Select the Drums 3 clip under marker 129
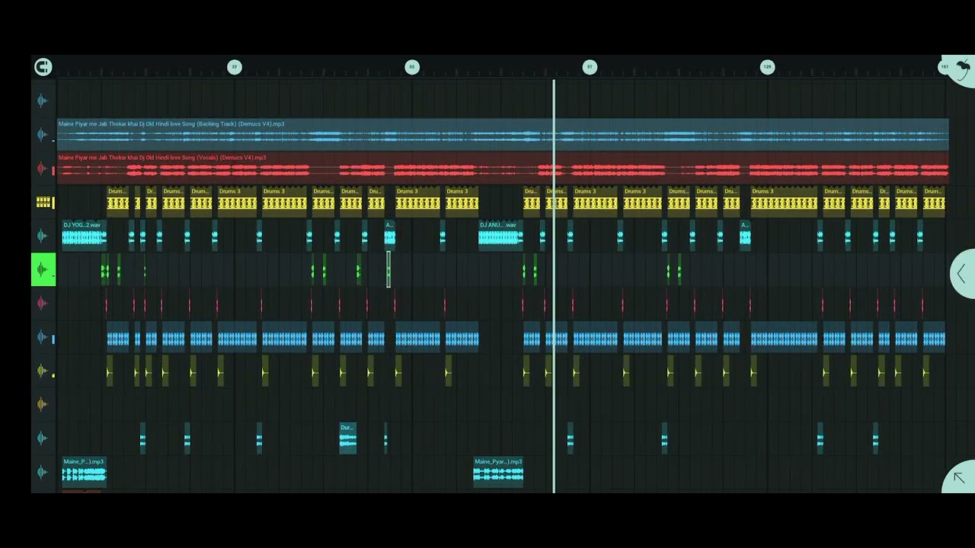The height and width of the screenshot is (548, 975). (784, 201)
